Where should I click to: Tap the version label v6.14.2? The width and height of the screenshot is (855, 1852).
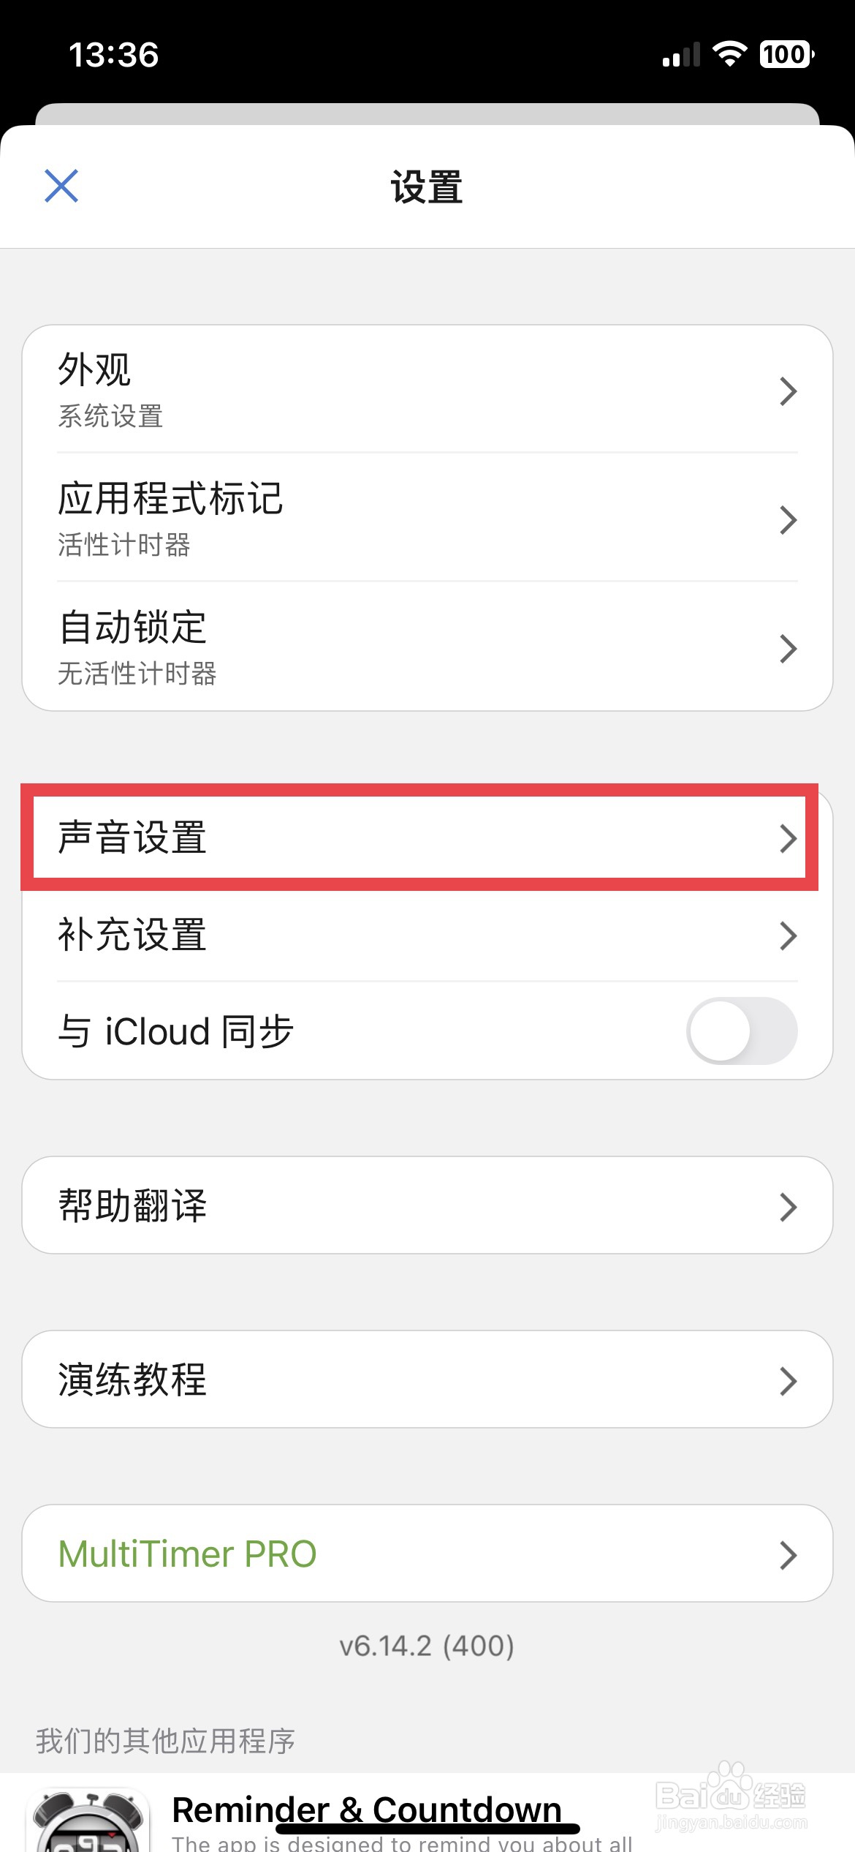427,1646
